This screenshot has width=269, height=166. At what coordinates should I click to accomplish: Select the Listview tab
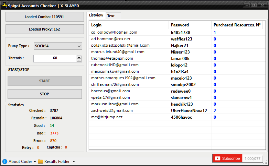coord(96,15)
